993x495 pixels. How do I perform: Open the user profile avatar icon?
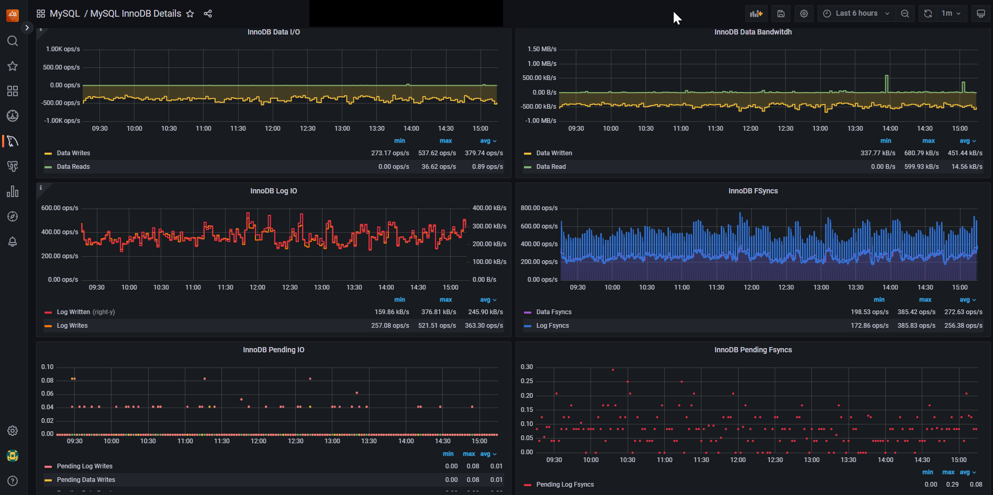(13, 456)
